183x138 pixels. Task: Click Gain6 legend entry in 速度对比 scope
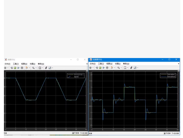pyautogui.click(x=76, y=77)
